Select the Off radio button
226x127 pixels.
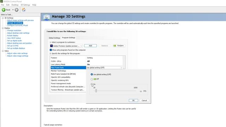92,79
